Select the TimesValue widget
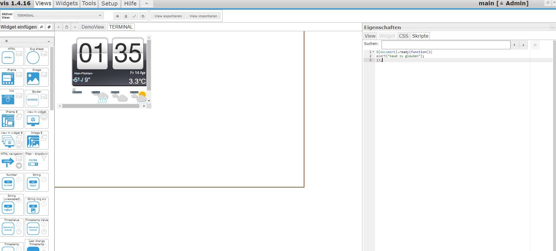This screenshot has width=556, height=251. [12, 227]
